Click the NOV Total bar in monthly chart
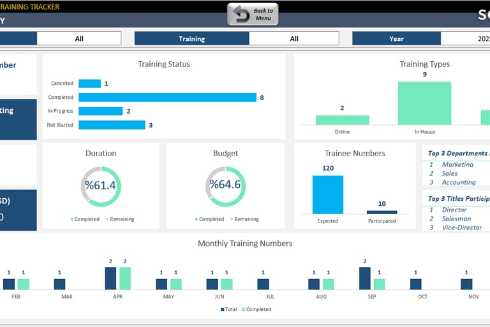The width and height of the screenshot is (490, 327). pyautogui.click(x=466, y=284)
